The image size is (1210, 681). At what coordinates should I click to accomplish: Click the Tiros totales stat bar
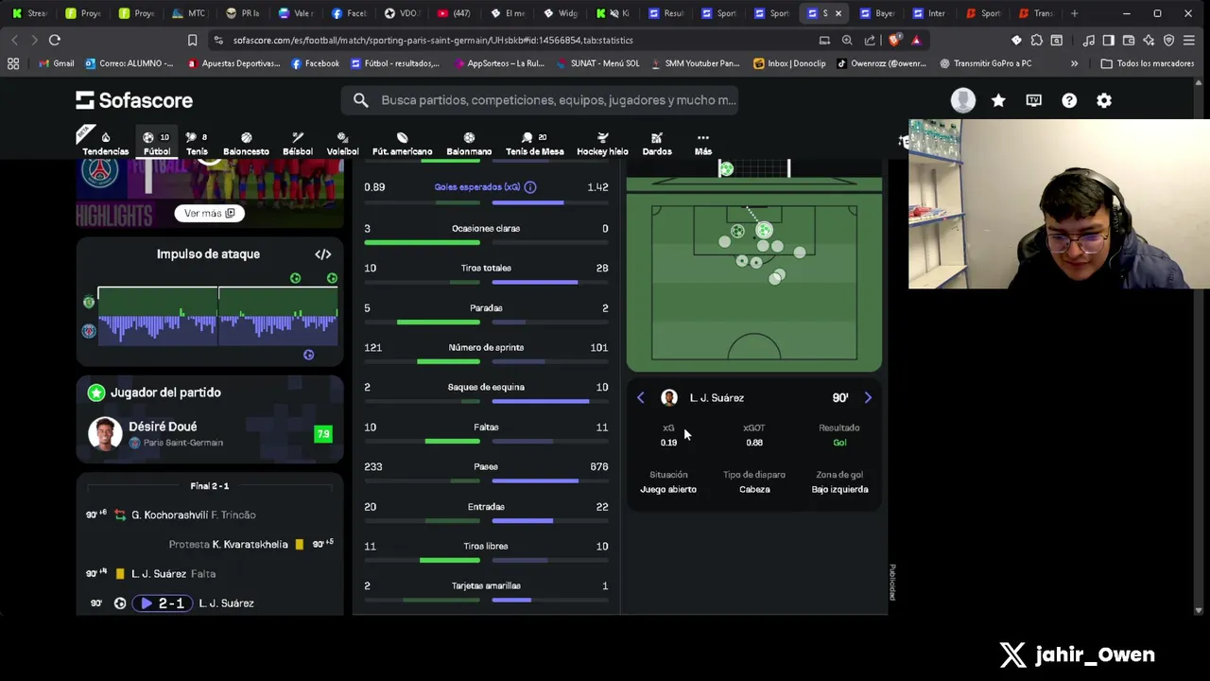point(486,282)
